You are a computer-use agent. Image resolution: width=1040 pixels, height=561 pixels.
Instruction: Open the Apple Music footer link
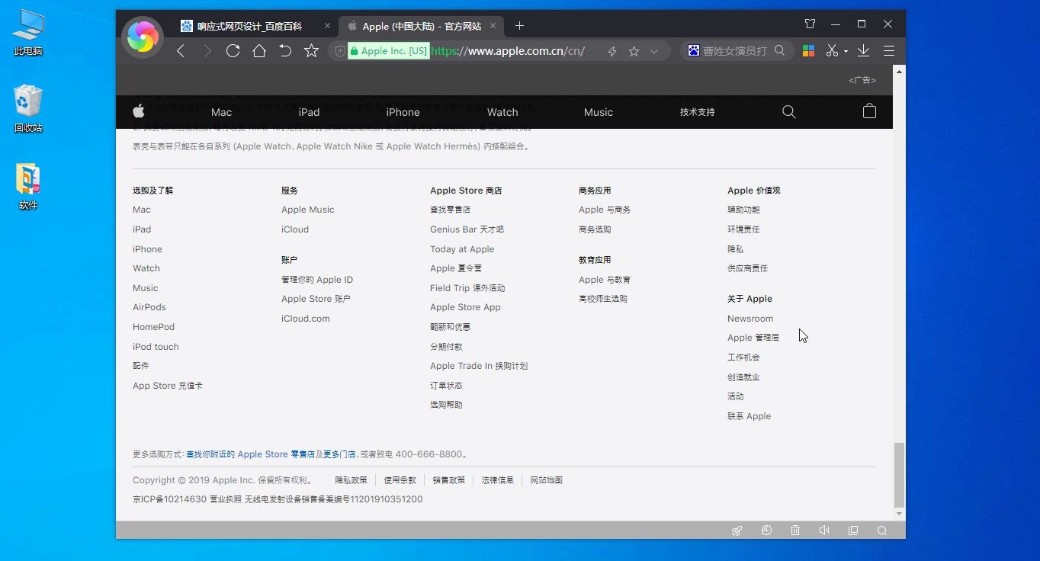point(308,210)
